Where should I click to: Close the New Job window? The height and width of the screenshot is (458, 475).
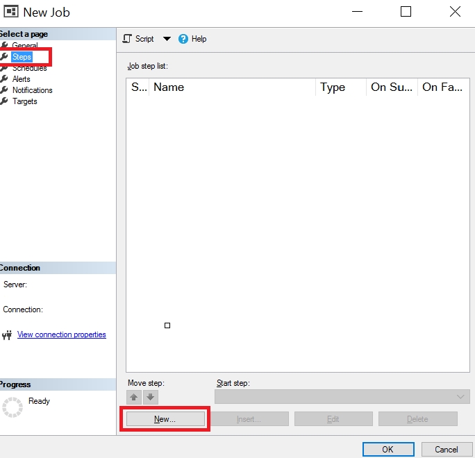tap(455, 12)
